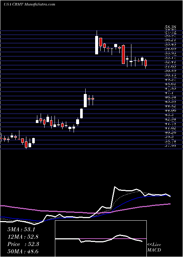This screenshot has height=257, width=183.
Task: Click the '12MA : 52.8' reading
Action: pyautogui.click(x=23, y=237)
